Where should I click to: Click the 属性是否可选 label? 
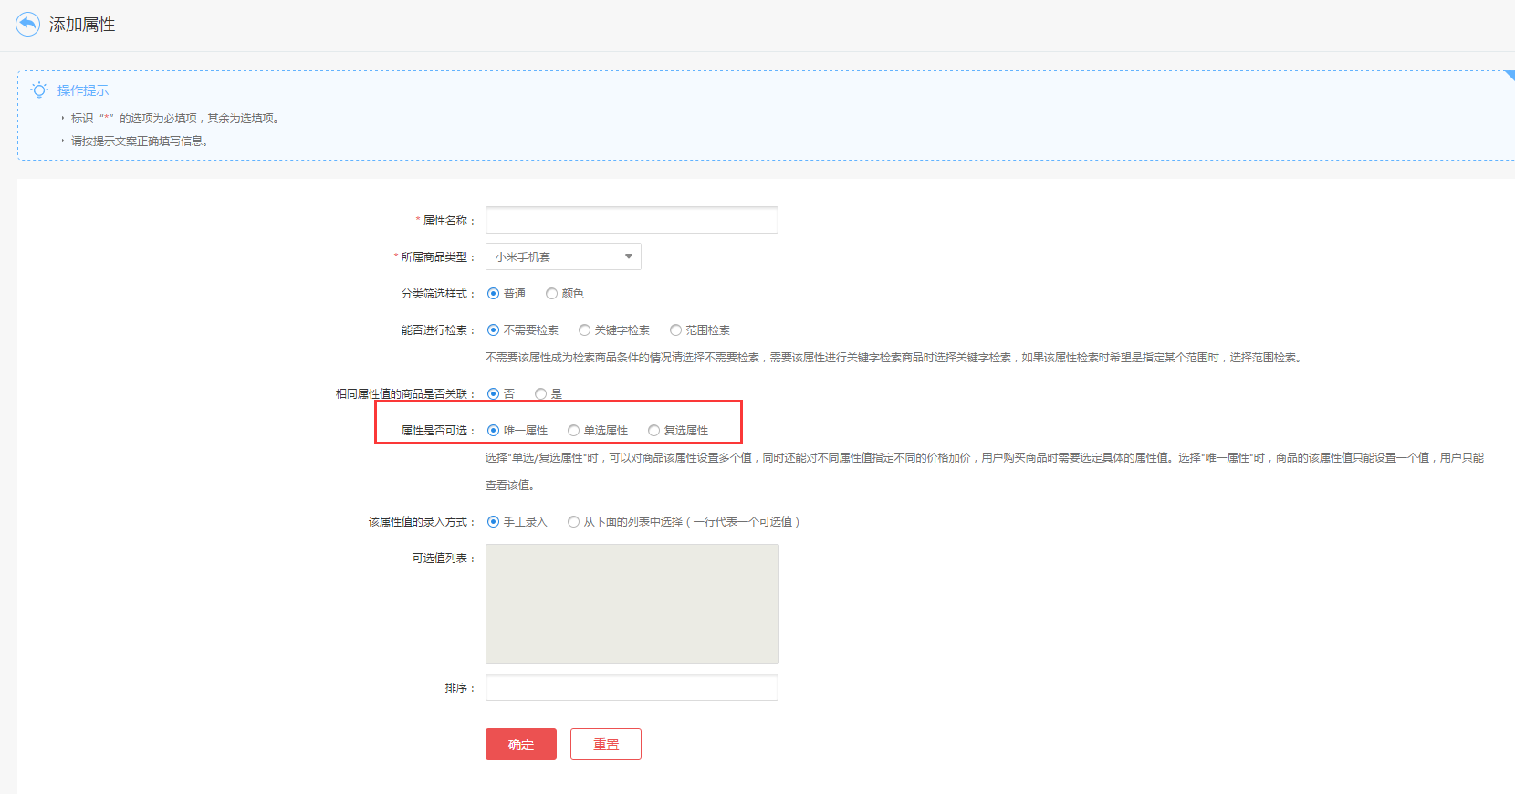[438, 431]
